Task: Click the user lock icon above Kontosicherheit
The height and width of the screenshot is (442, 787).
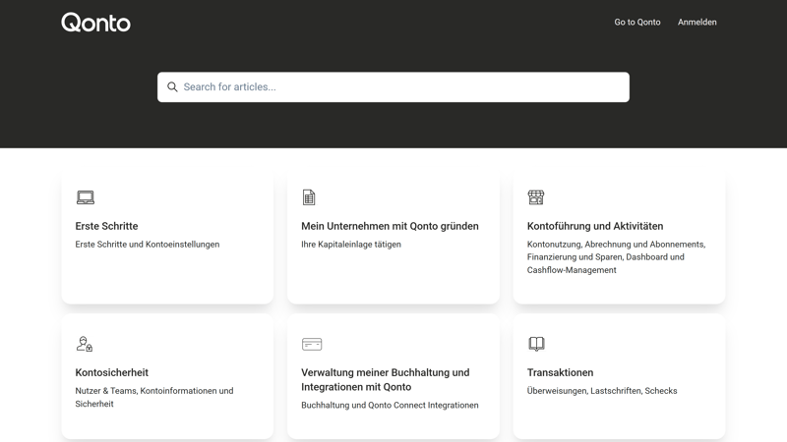Action: click(x=85, y=344)
